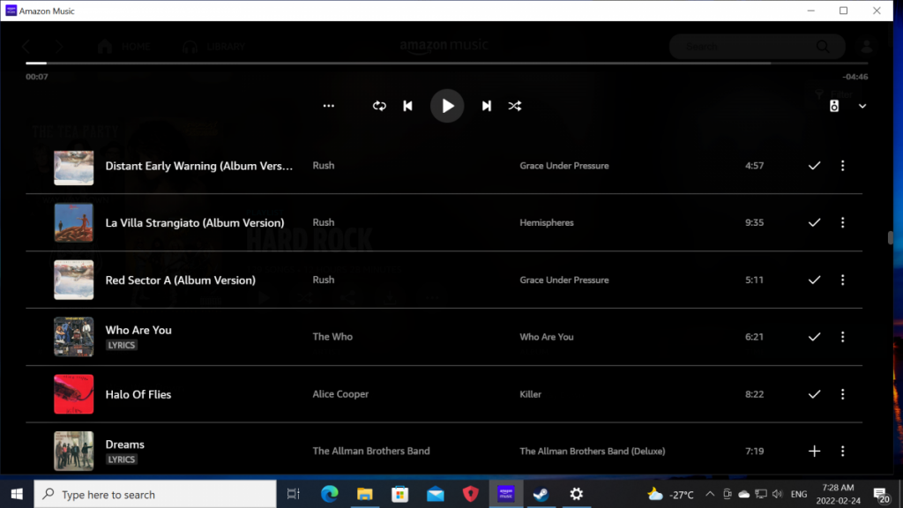The height and width of the screenshot is (508, 903).
Task: Click the taskbar search box
Action: tap(155, 494)
